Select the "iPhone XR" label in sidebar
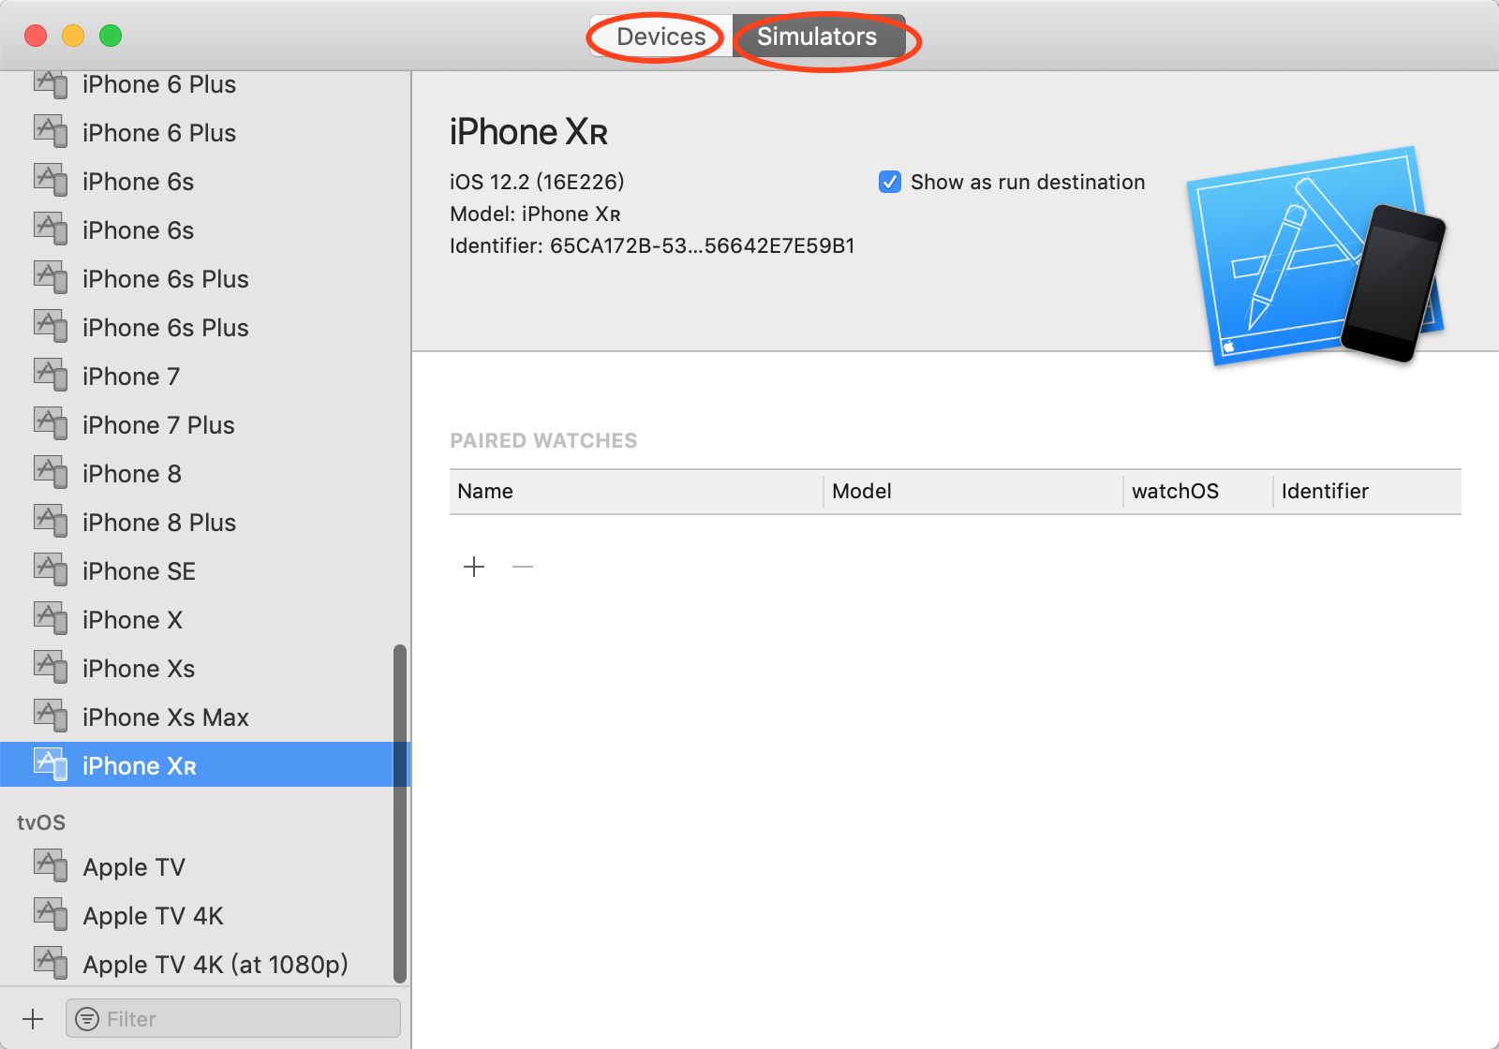 pos(140,766)
